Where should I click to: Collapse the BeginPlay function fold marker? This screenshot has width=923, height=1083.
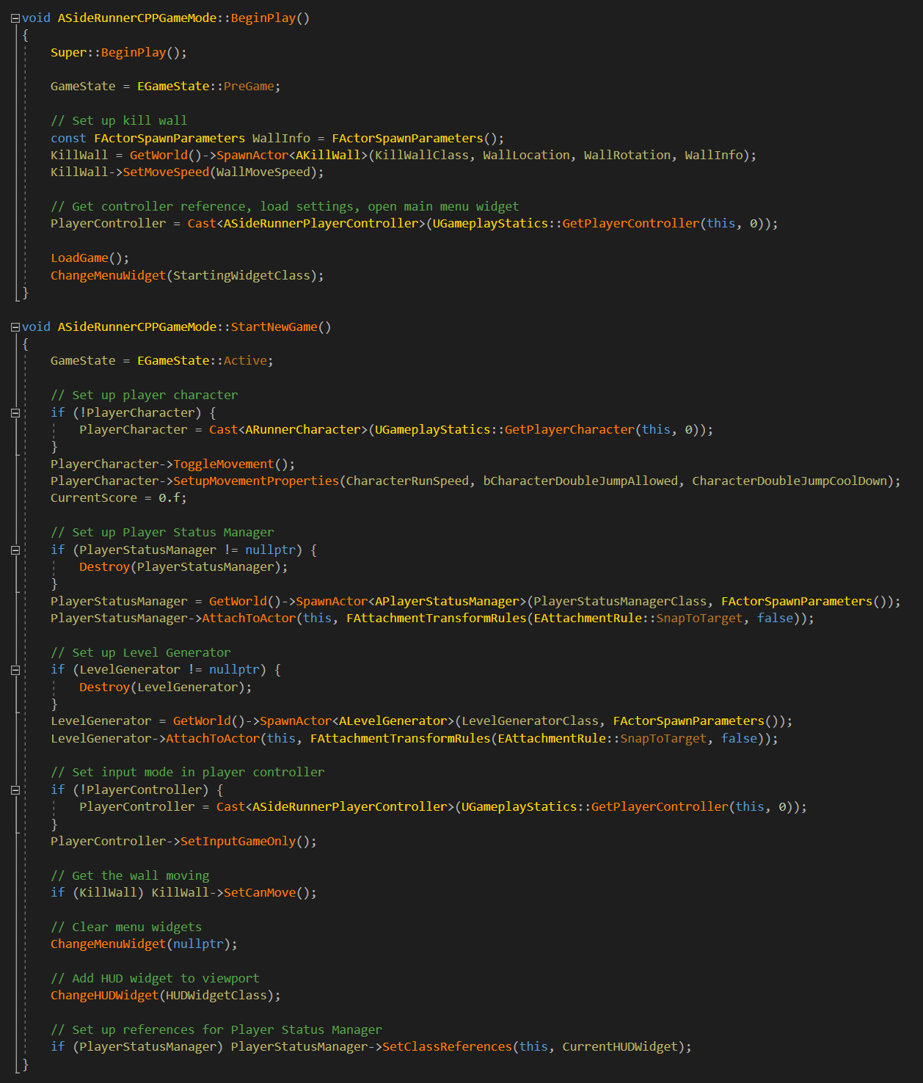coord(15,18)
